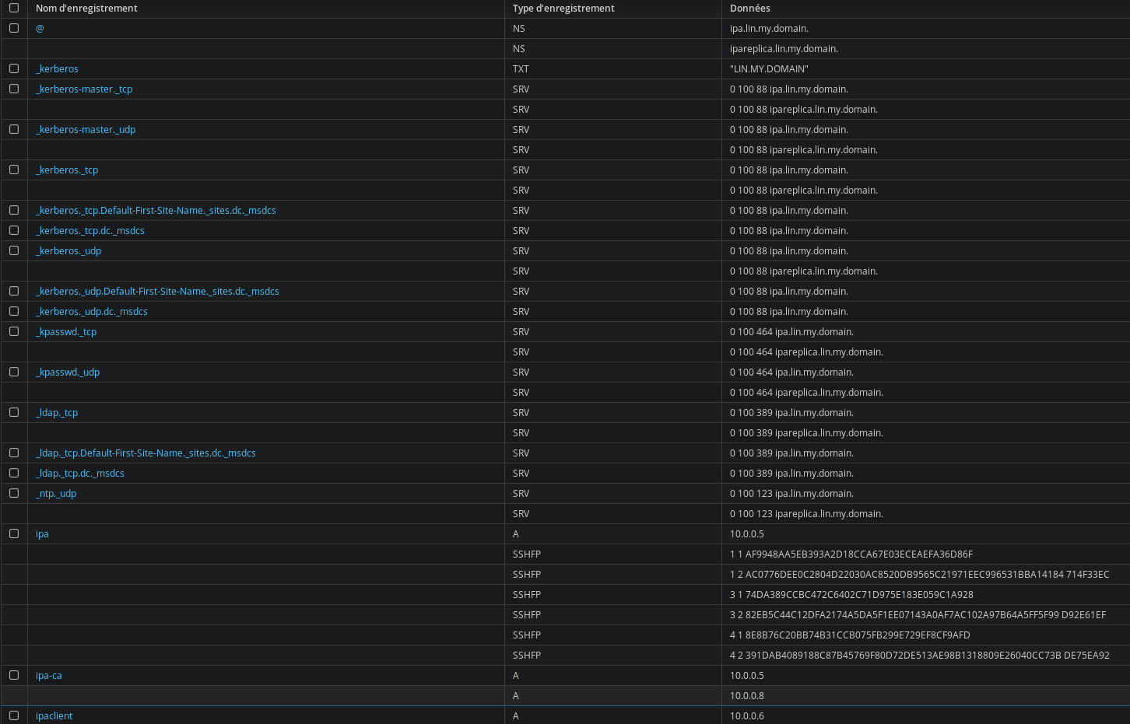Select checkbox for _kerberos._tcp.dc._msdcs
This screenshot has width=1130, height=724.
[x=14, y=230]
